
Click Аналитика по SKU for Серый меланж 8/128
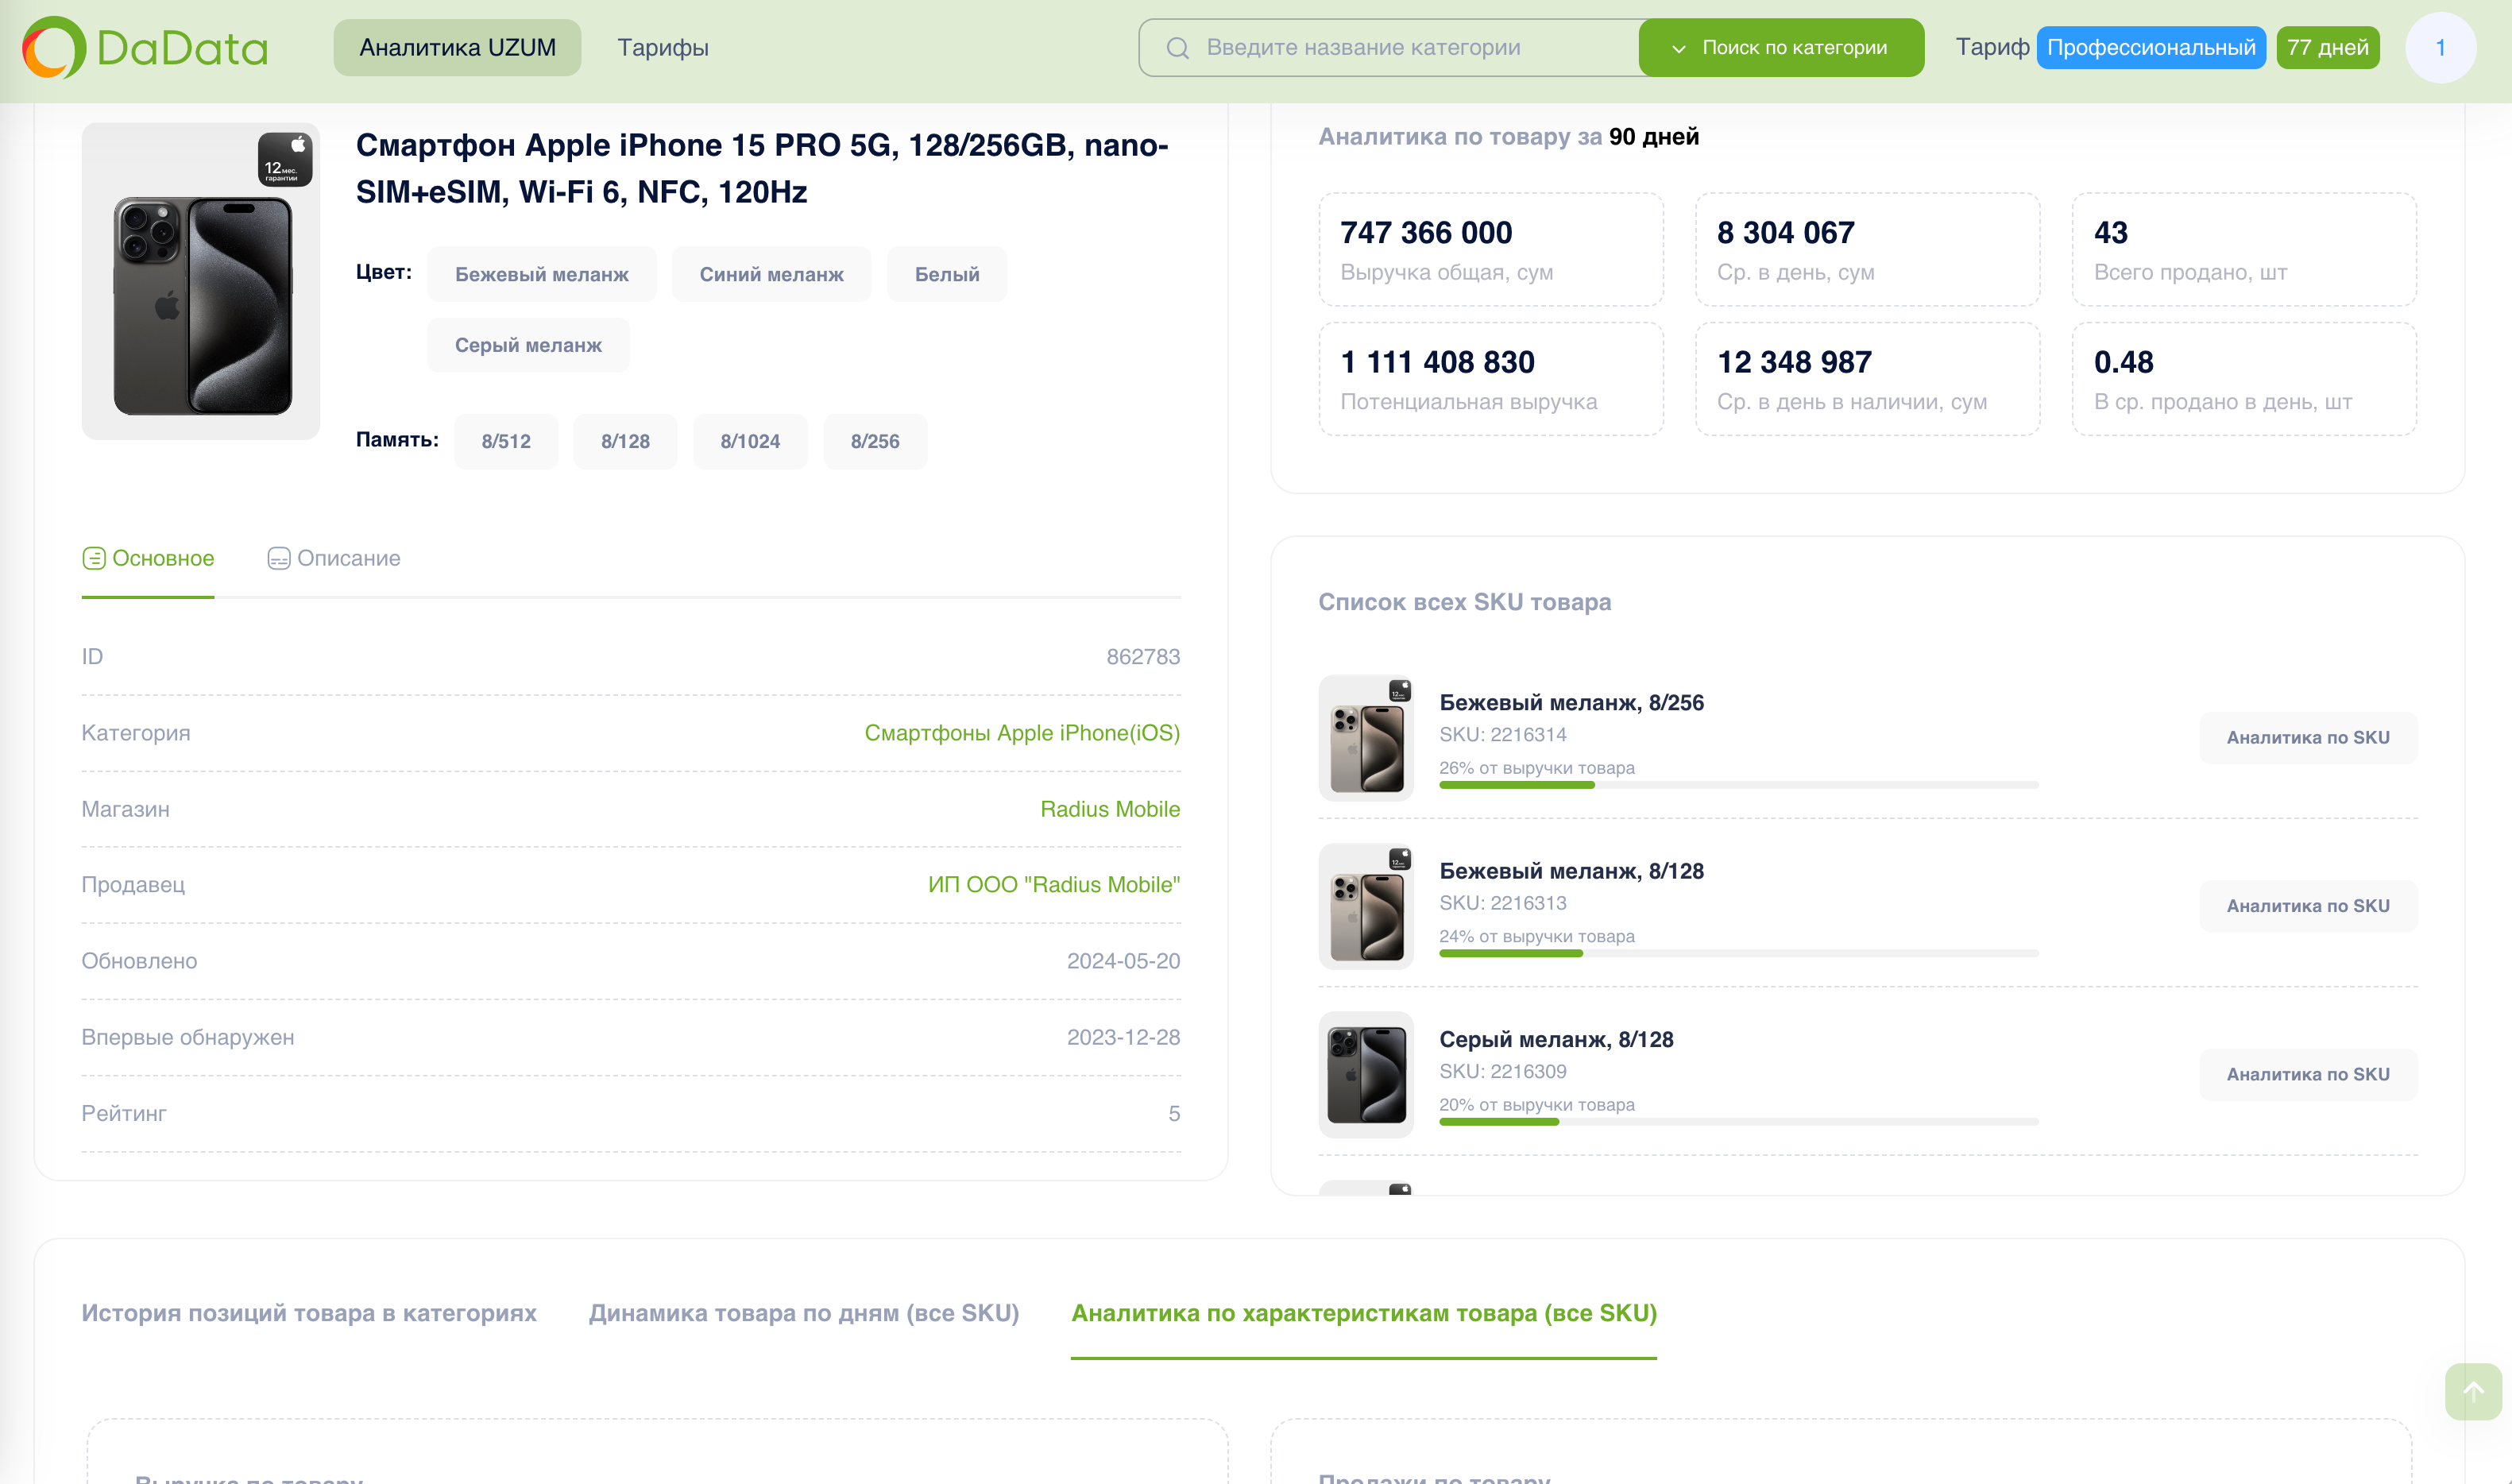pyautogui.click(x=2307, y=1074)
